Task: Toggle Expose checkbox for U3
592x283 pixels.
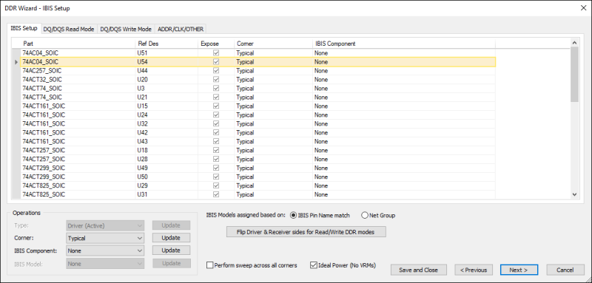Action: point(216,89)
